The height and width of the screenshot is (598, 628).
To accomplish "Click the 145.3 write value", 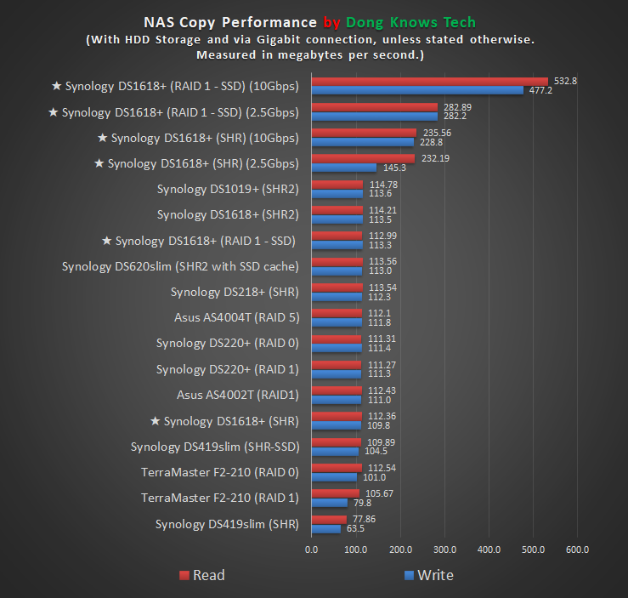I will 394,168.
